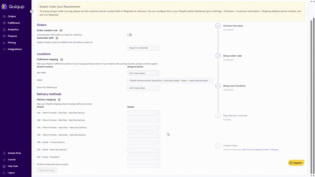
Task: Open UAE Dubai Same Day Delivery dropdown
Action: (143, 150)
